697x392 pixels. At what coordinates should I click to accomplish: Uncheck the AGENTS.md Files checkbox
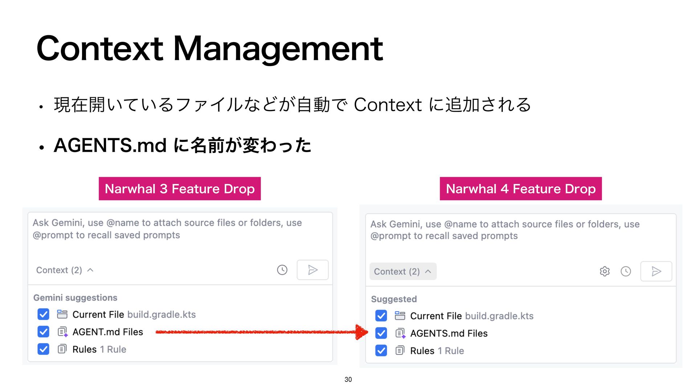point(381,333)
